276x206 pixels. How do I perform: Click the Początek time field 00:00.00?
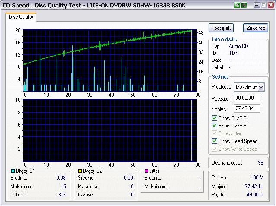point(247,98)
